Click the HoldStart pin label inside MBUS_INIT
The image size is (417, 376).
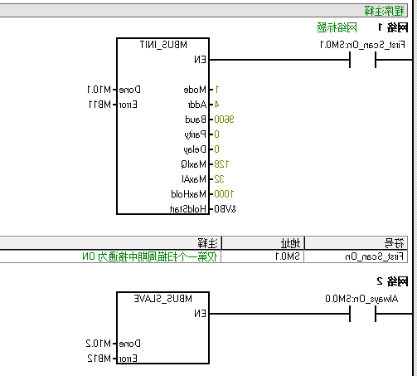tap(188, 209)
